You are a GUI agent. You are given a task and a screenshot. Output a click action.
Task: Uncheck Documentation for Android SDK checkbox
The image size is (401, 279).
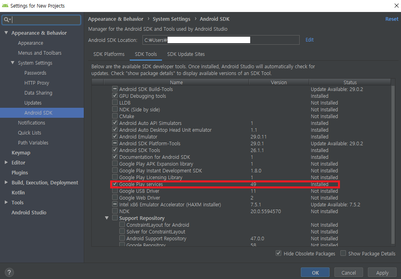(115, 156)
